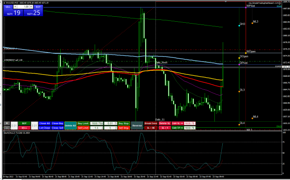This screenshot has height=180, width=290.
Task: Click the 1.5 field beside Sell Limit
Action: [97, 128]
